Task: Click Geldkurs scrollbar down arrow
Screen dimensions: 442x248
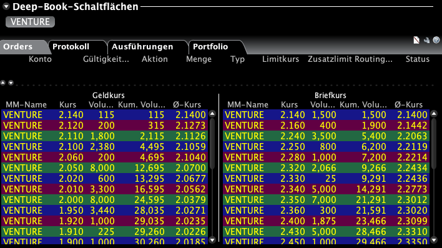Action: pos(212,240)
